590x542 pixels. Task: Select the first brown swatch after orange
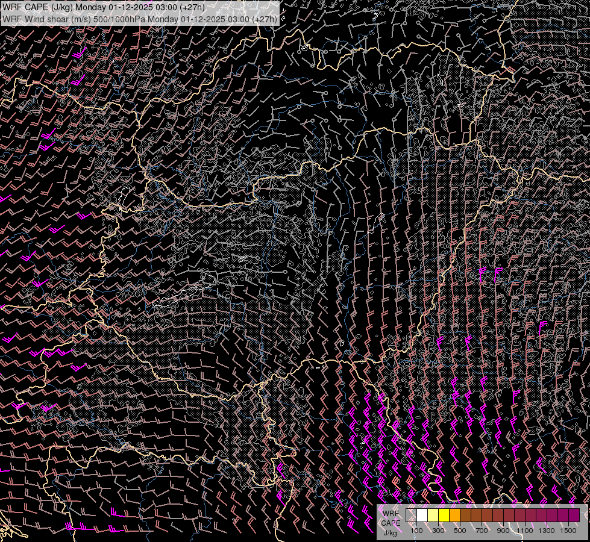[466, 516]
